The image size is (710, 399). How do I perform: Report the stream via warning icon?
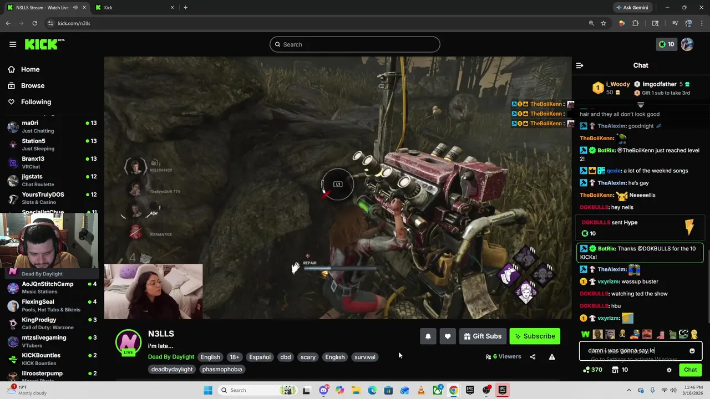click(x=552, y=357)
